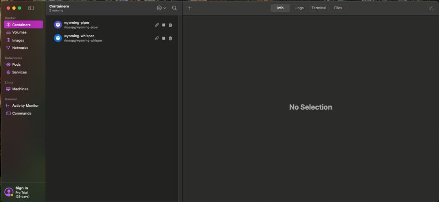The height and width of the screenshot is (202, 439).
Task: Click the wyoming-whisper container cube icon
Action: click(x=58, y=38)
